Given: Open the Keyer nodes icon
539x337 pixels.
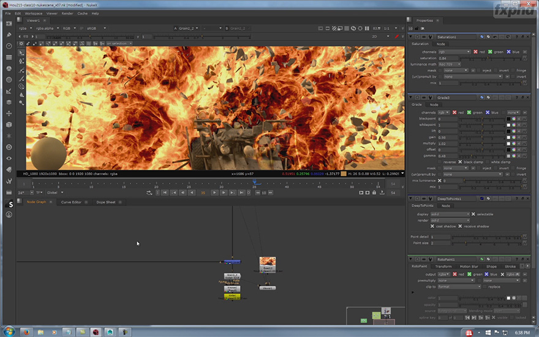Looking at the screenshot, I should tap(9, 91).
